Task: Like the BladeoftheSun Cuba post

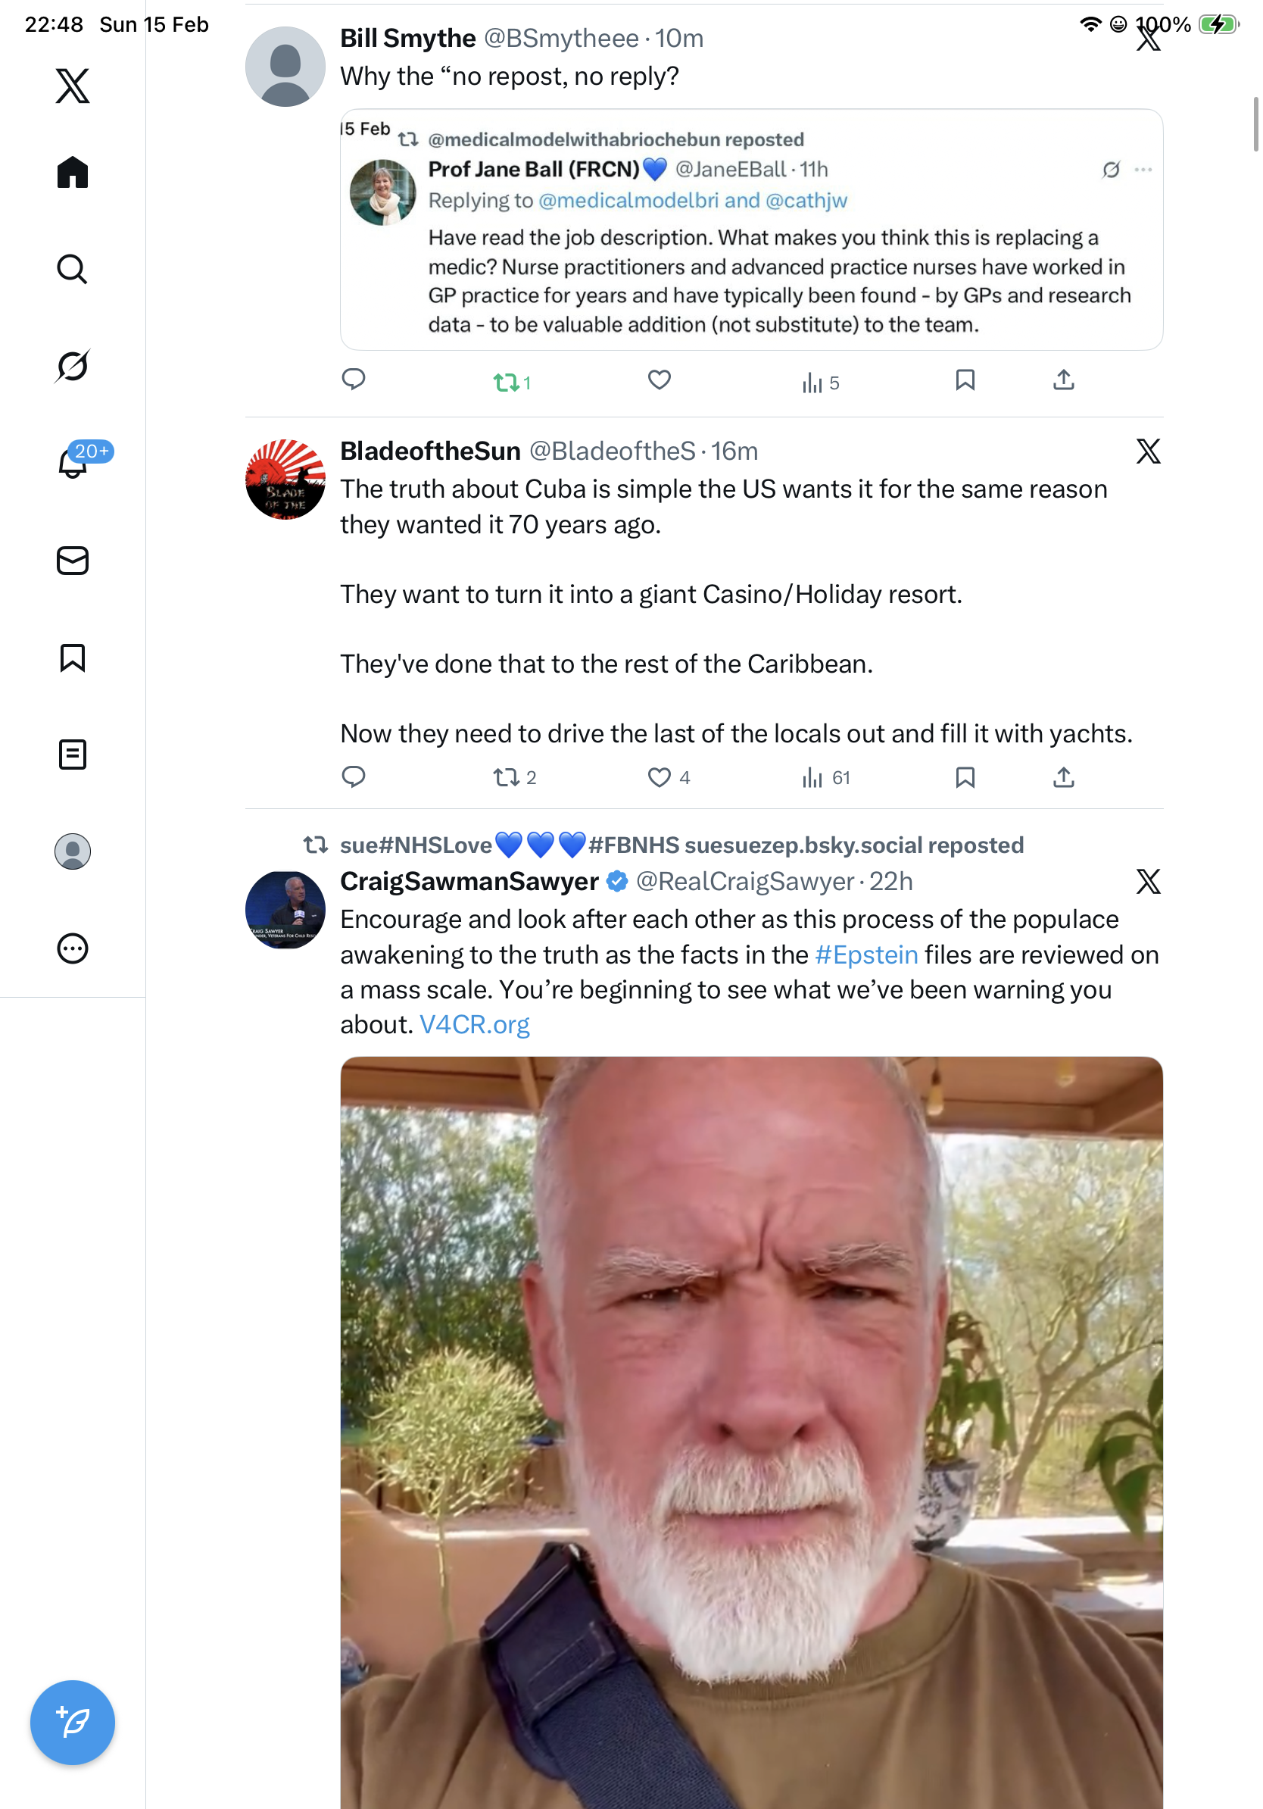Action: pyautogui.click(x=659, y=778)
